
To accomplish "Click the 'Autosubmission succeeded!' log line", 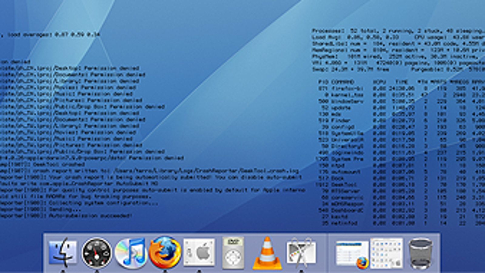I will pos(66,216).
